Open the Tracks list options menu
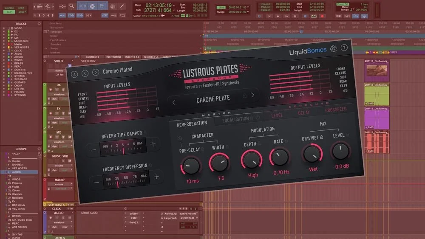The image size is (425, 239). pos(39,23)
